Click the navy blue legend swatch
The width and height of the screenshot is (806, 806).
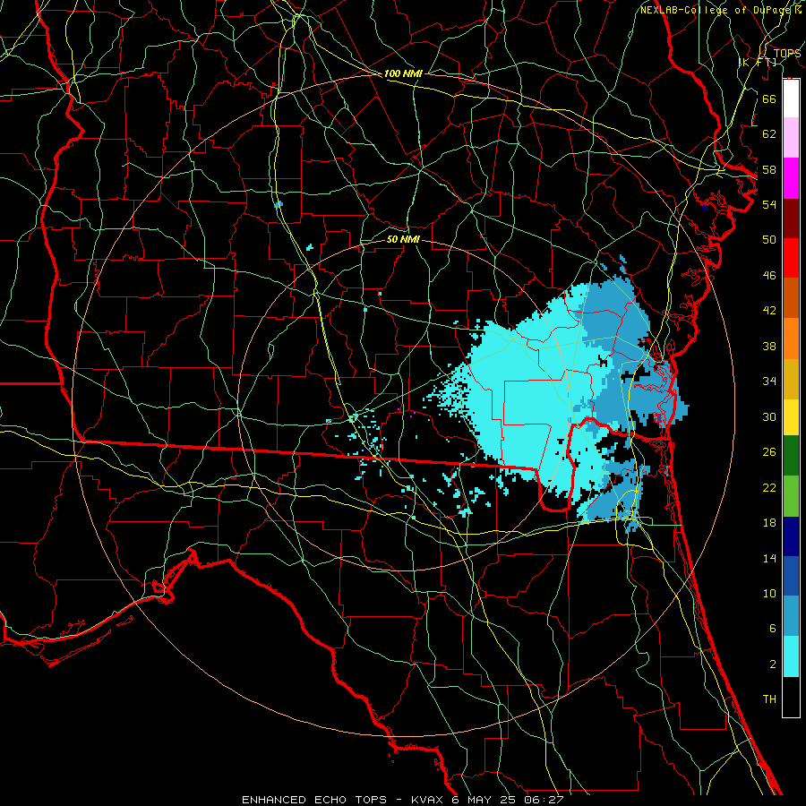pos(791,536)
